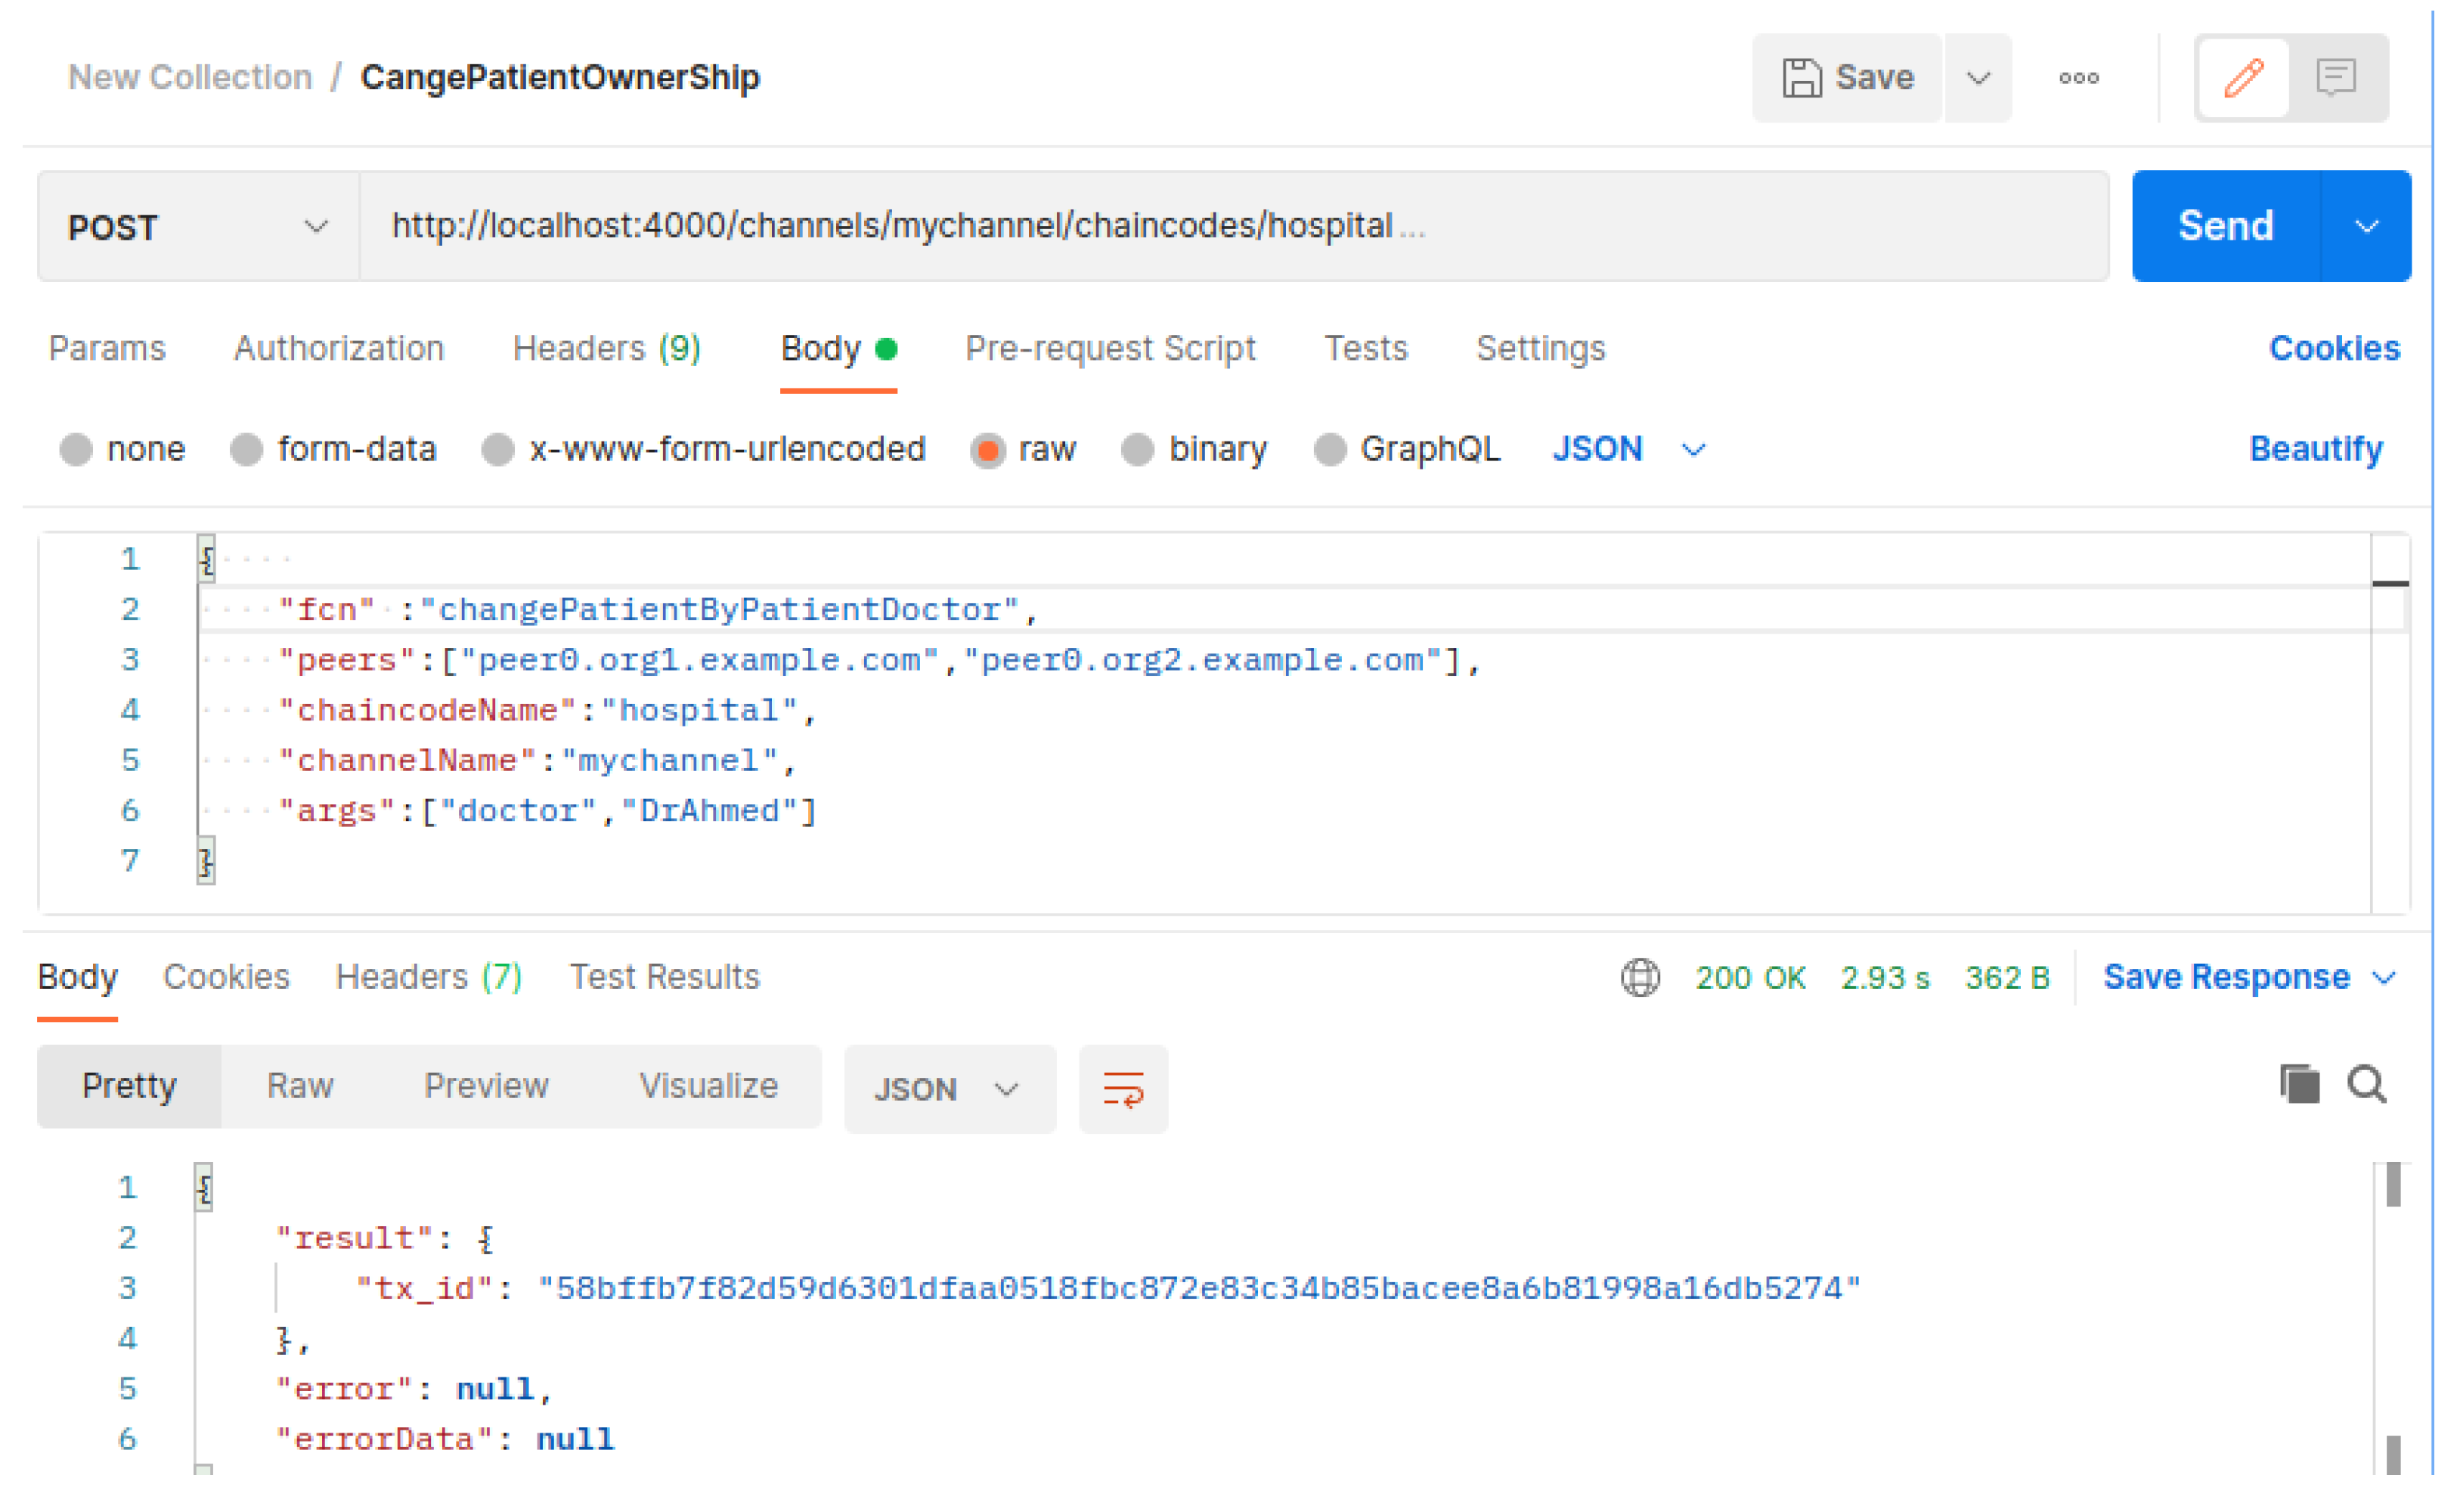Expand the Send button dropdown arrow

coord(2365,227)
